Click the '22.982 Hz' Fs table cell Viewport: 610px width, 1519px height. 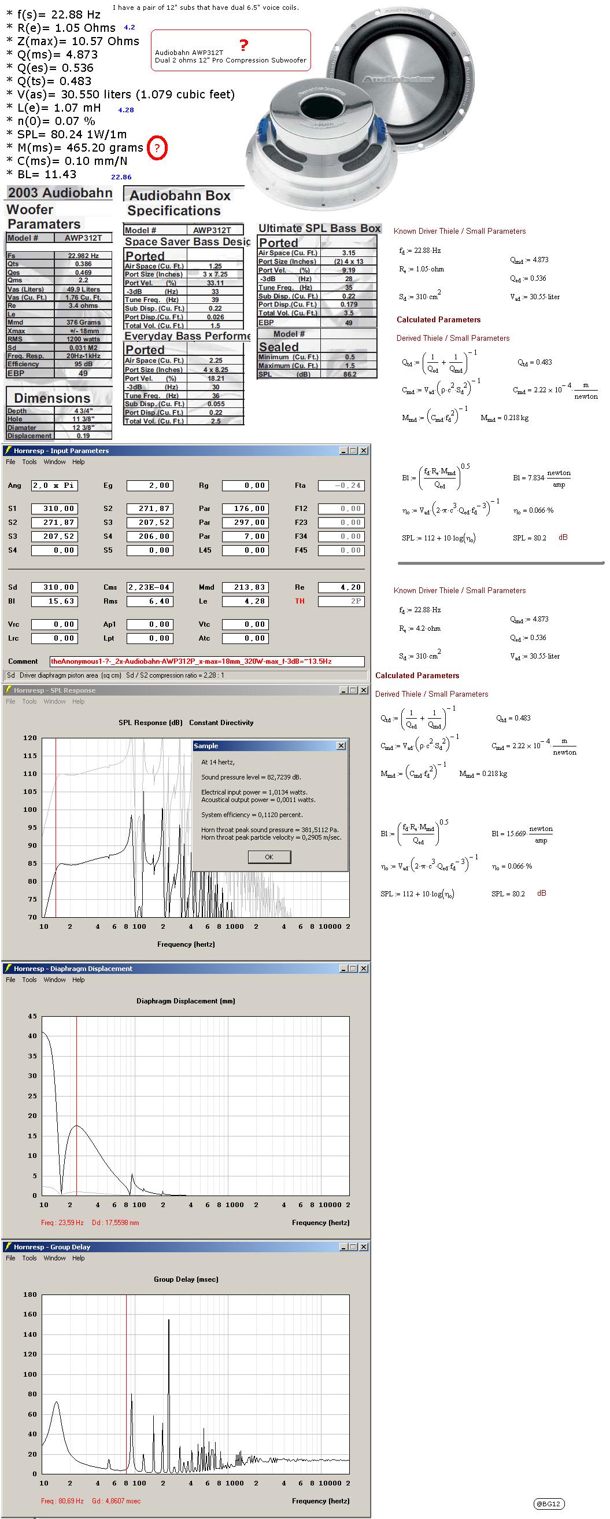[83, 256]
